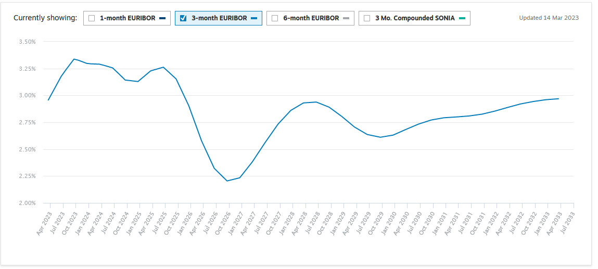The image size is (598, 269).
Task: Enable the 1-month EURIBOR checkbox
Action: [92, 18]
